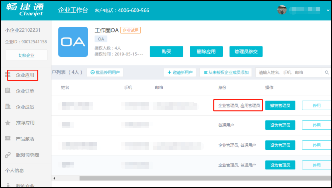
Task: Click the 管理员移交 button
Action: (246, 51)
